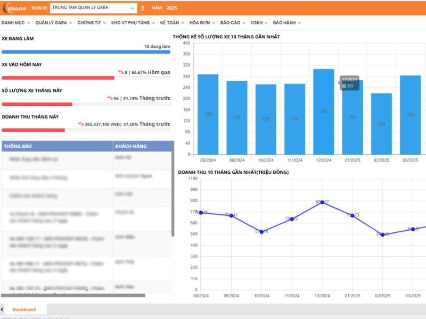Viewport: 426px width, 319px height.
Task: Open the Báo cáo menu
Action: click(x=232, y=23)
